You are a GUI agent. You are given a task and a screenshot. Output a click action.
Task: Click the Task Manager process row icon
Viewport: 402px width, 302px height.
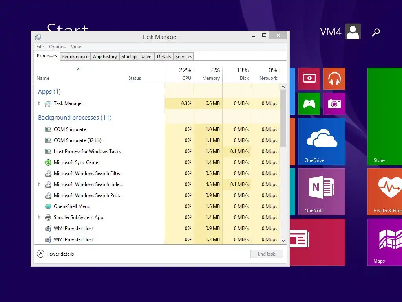pyautogui.click(x=48, y=103)
